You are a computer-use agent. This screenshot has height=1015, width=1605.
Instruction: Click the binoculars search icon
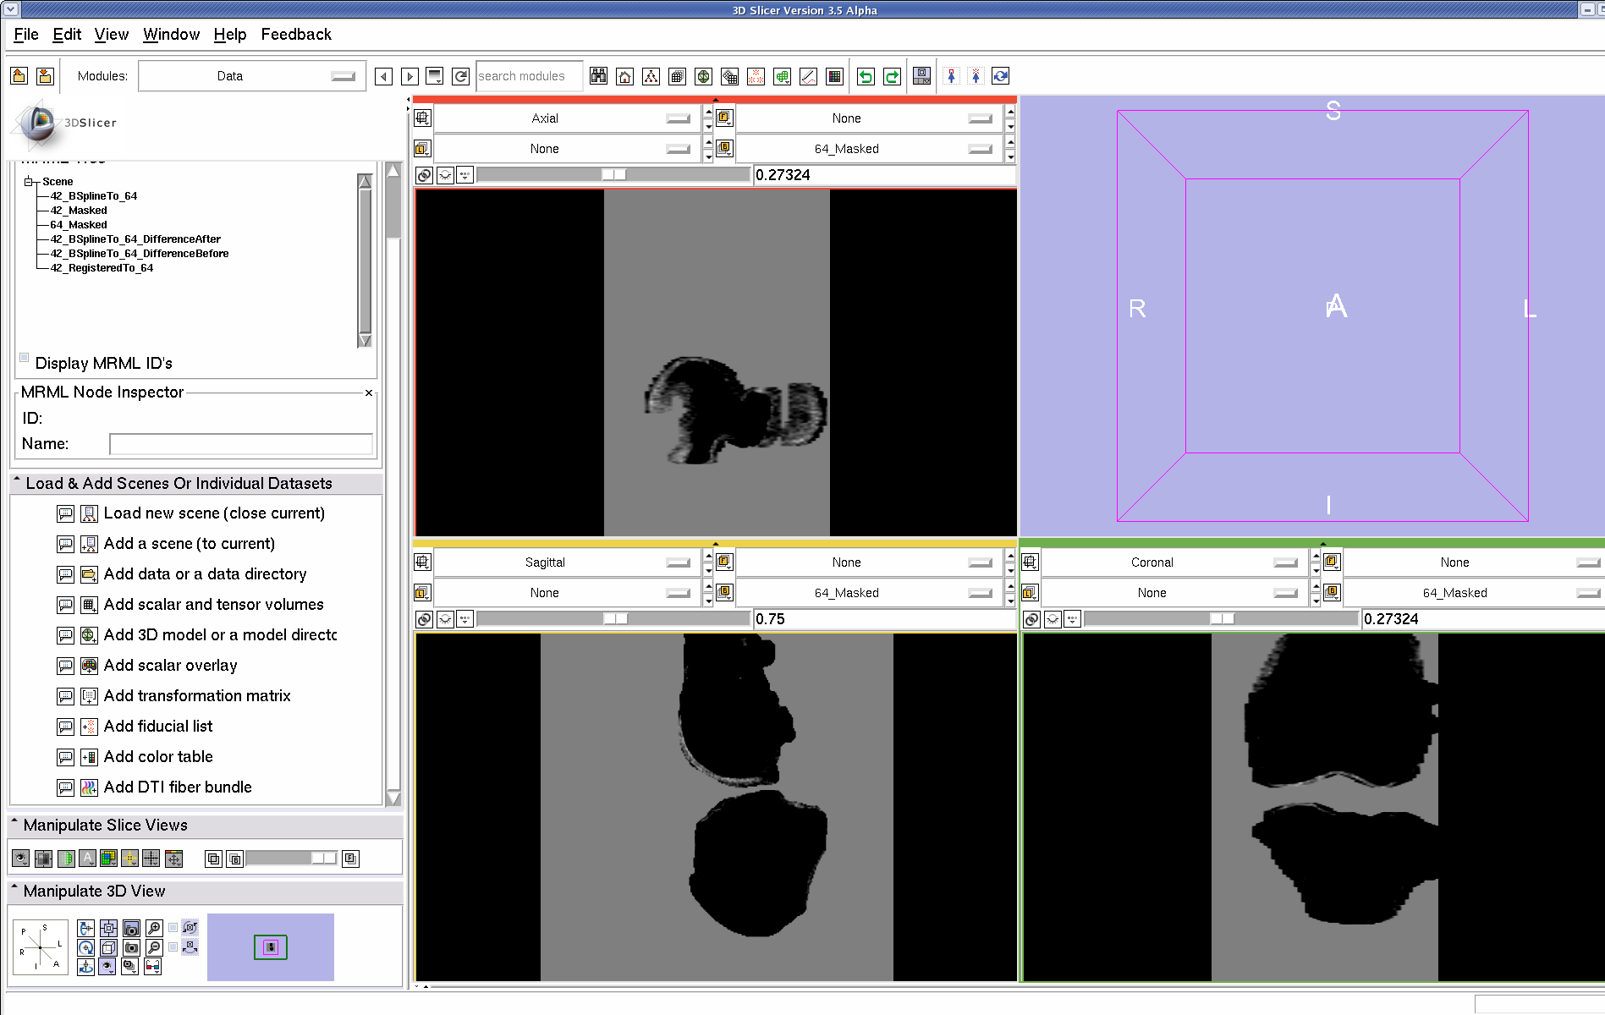[598, 77]
